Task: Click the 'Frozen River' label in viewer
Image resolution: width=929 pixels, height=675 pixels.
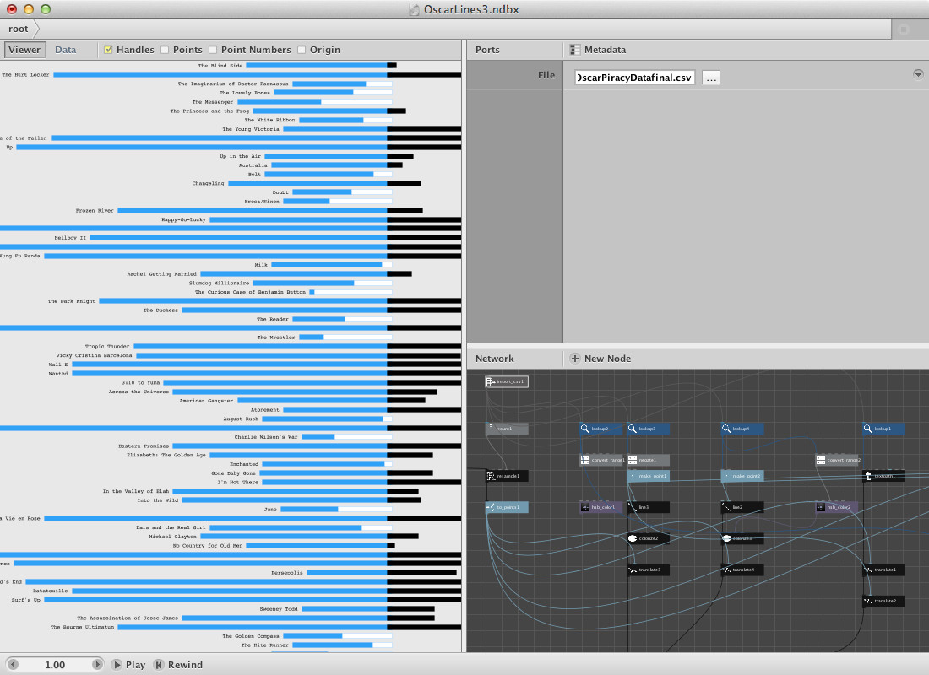Action: [95, 210]
